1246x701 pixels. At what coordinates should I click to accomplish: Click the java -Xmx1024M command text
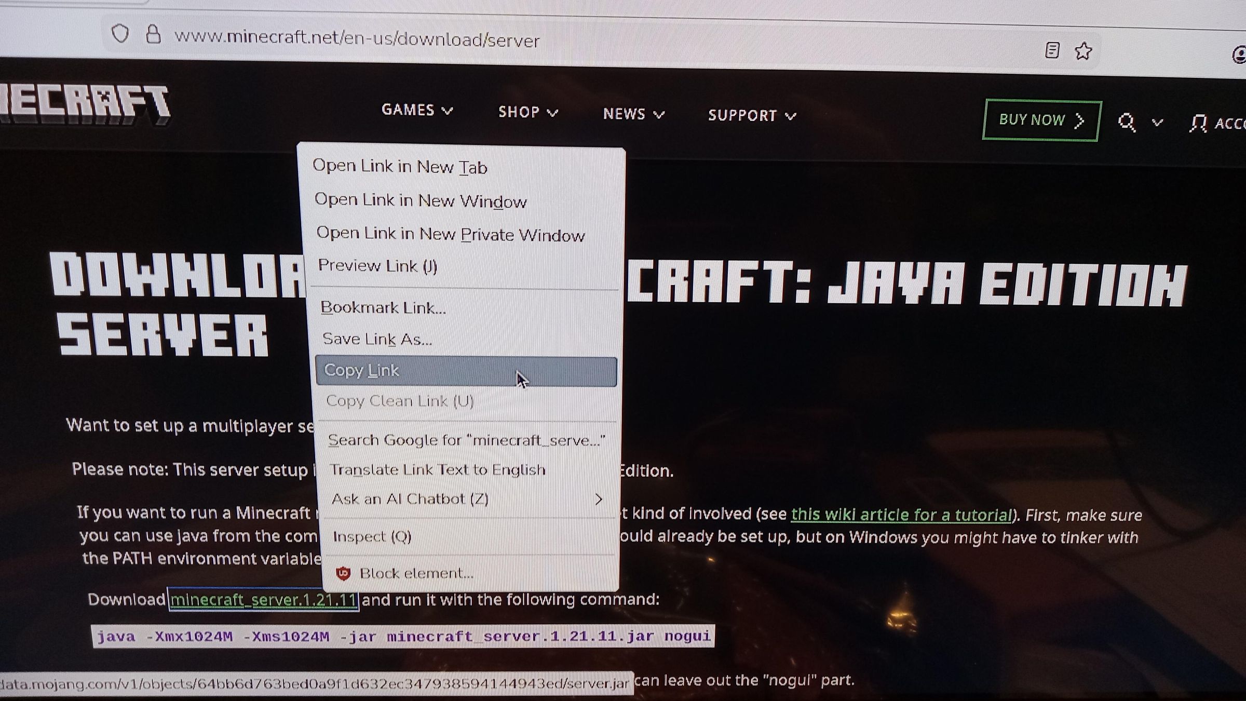(x=403, y=637)
